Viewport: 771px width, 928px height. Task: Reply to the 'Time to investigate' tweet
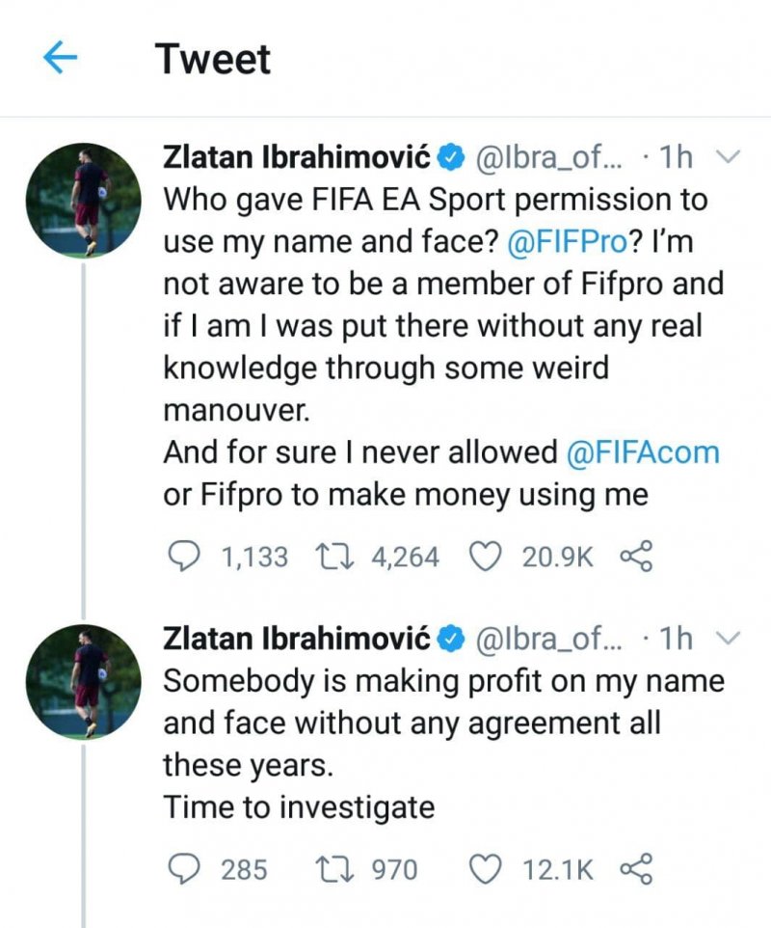[182, 870]
